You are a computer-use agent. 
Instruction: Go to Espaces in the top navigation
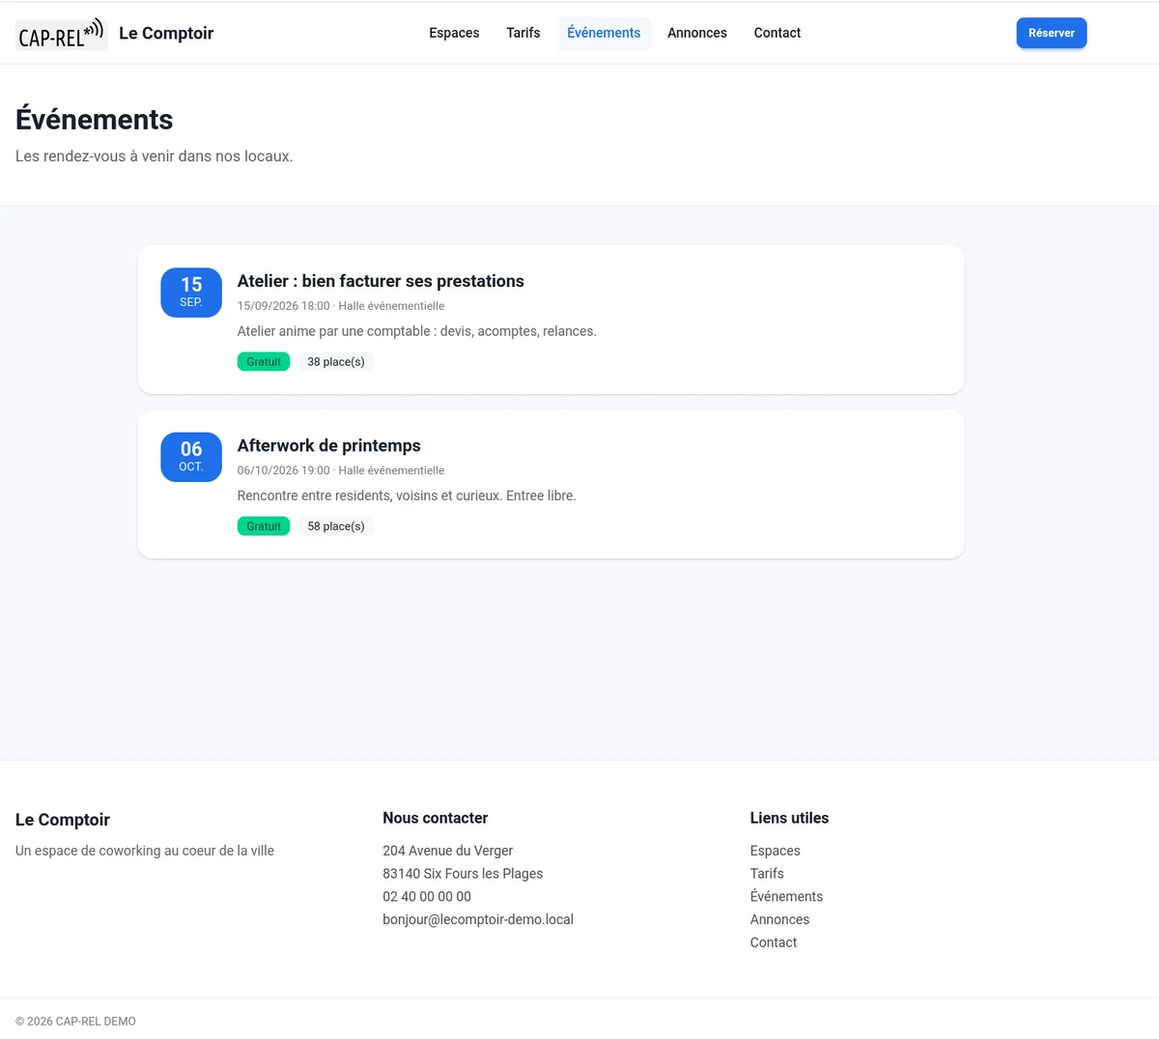(x=454, y=33)
